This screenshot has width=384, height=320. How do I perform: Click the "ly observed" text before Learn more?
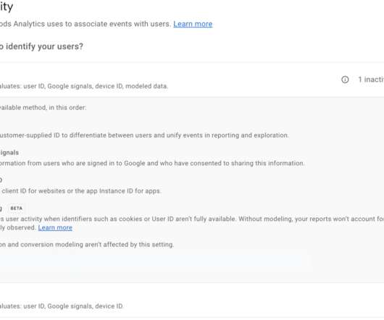(18, 227)
